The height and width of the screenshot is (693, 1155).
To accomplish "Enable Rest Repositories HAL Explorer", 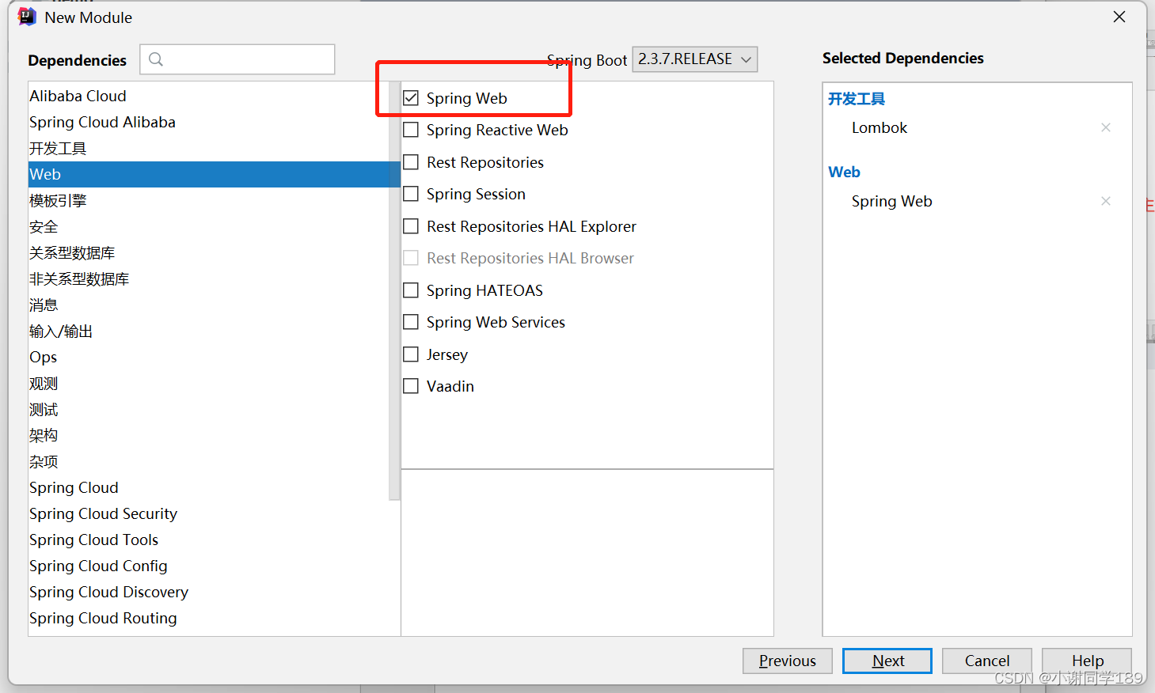I will pos(411,226).
